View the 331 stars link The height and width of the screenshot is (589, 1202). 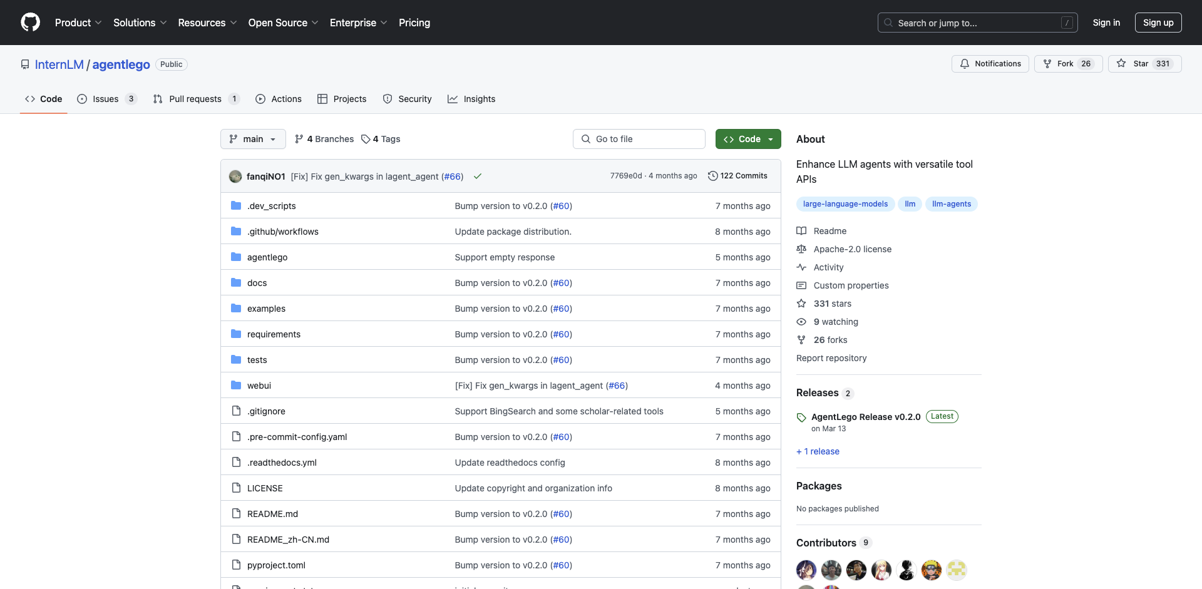click(x=824, y=304)
